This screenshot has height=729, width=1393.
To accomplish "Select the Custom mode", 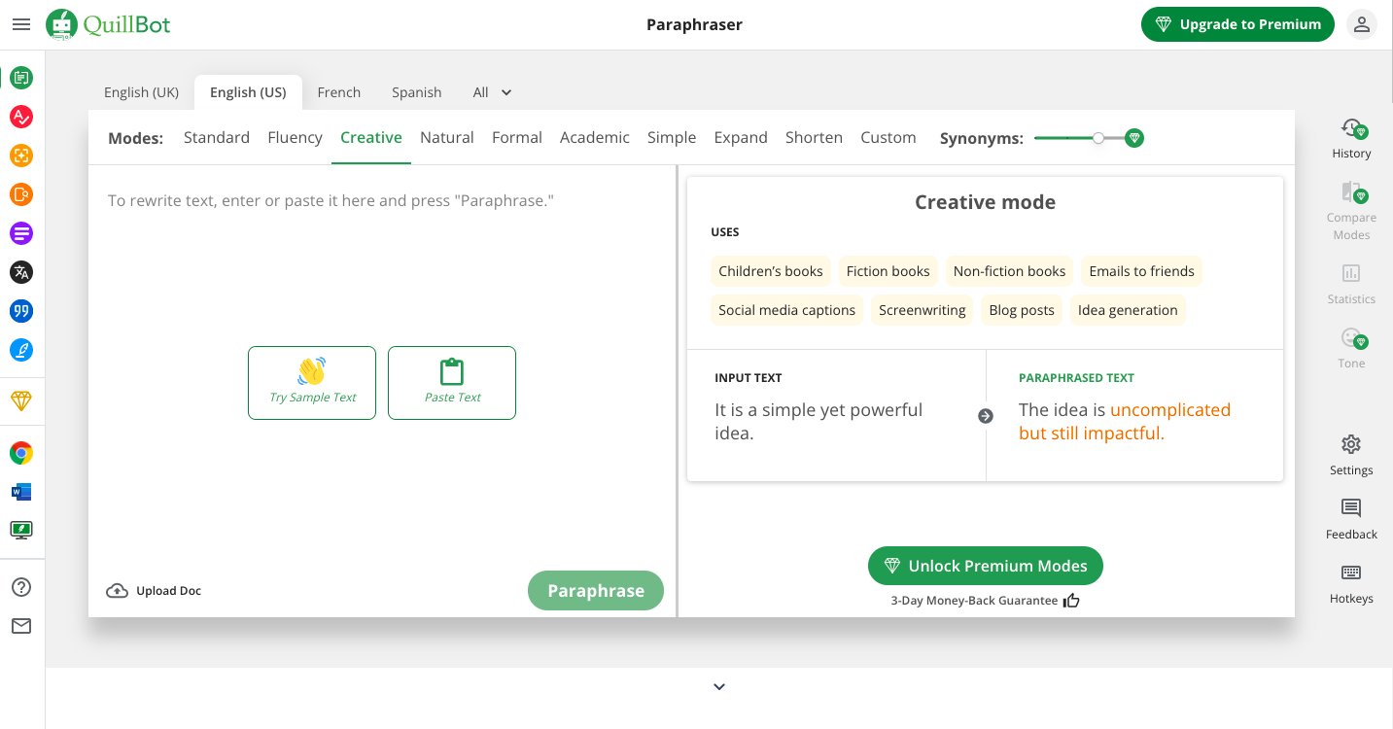I will pos(888,138).
